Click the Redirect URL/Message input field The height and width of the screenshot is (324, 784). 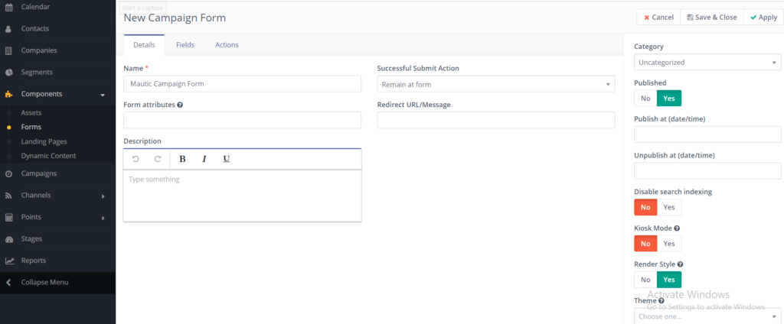click(x=496, y=120)
